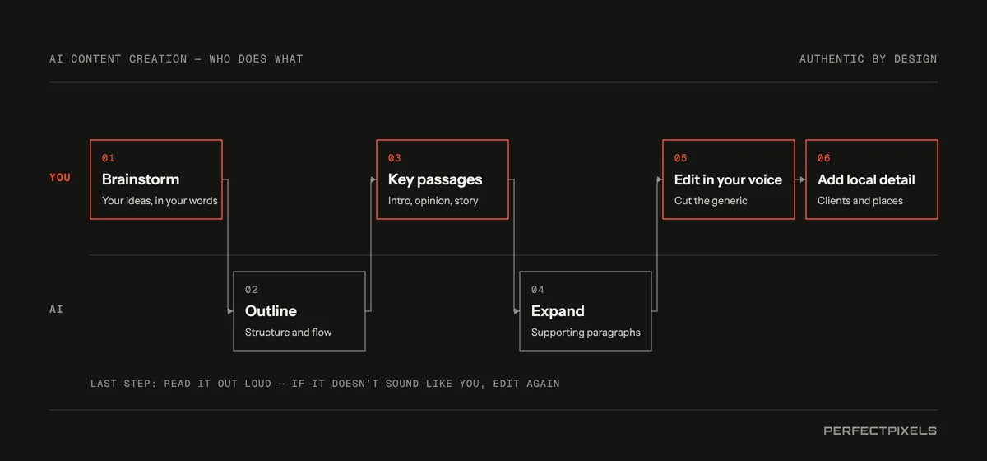Click 'Intro, opinion, story' caption

point(433,201)
